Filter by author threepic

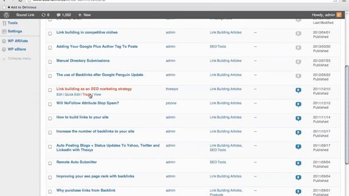pos(172,89)
